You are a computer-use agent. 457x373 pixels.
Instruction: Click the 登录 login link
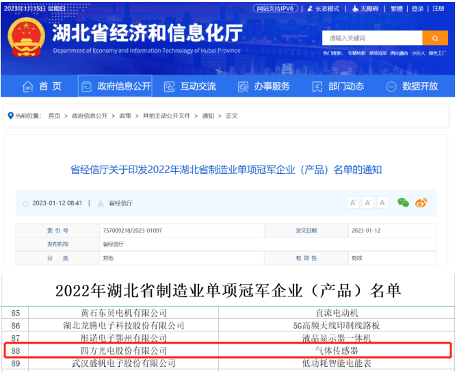[417, 9]
